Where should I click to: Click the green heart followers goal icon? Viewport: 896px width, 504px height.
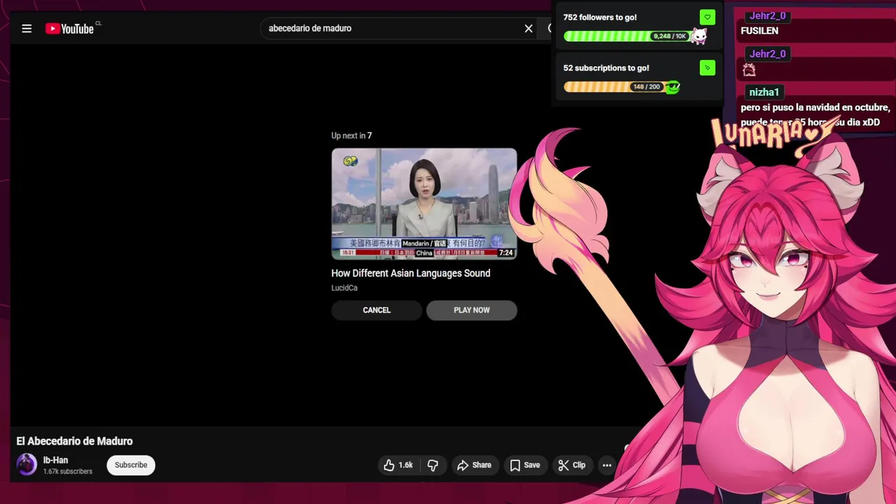click(x=707, y=17)
